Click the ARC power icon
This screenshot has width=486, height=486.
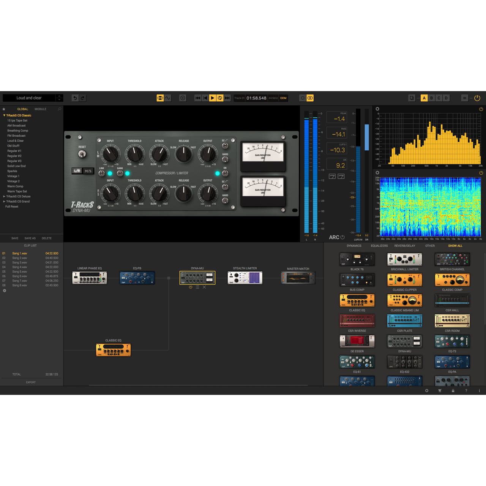tap(342, 237)
